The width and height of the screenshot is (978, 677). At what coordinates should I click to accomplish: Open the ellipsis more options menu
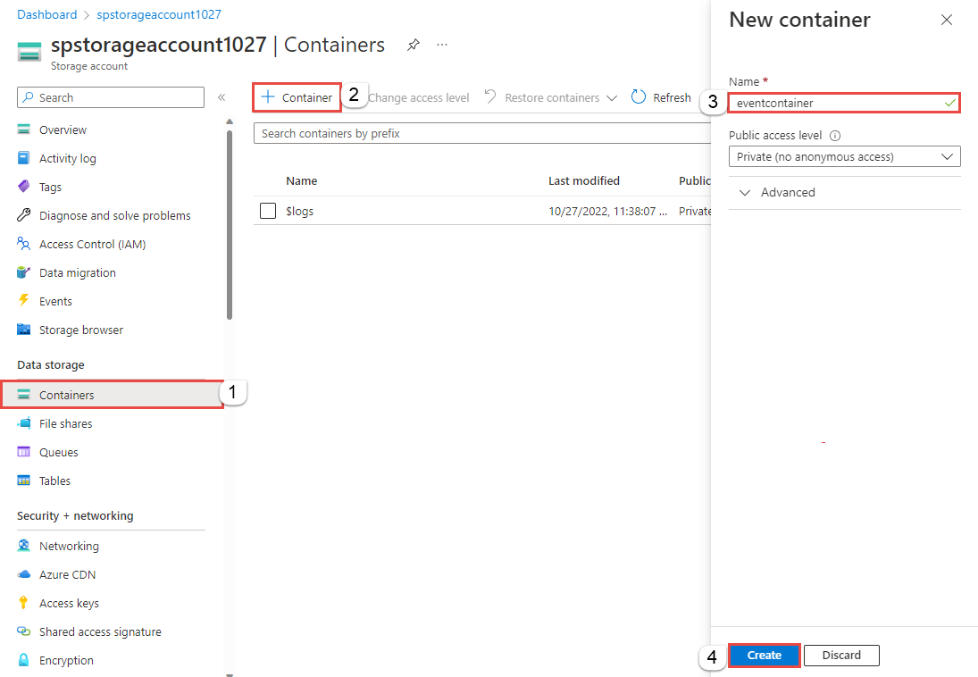(x=442, y=45)
